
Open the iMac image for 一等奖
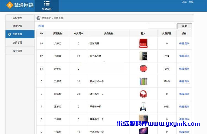click(x=143, y=131)
